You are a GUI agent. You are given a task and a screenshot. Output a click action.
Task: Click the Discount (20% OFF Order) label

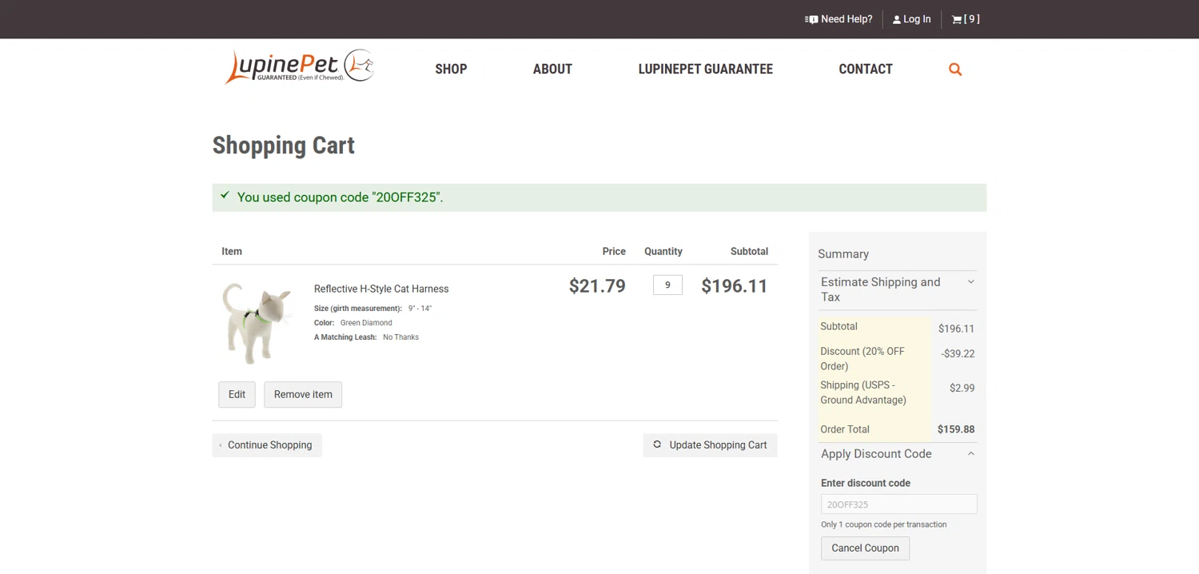[x=862, y=359]
